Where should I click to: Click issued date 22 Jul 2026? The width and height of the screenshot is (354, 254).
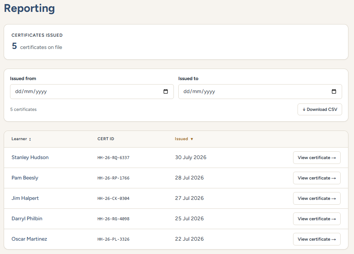(x=189, y=239)
